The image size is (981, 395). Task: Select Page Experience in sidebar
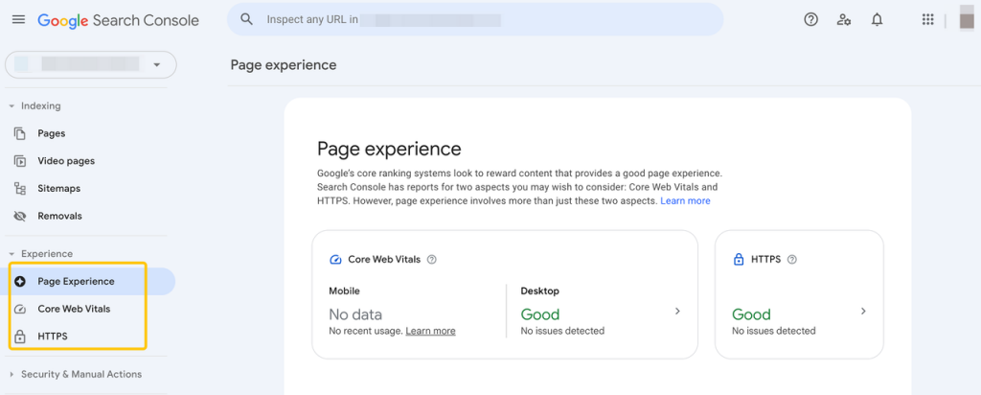(x=76, y=282)
